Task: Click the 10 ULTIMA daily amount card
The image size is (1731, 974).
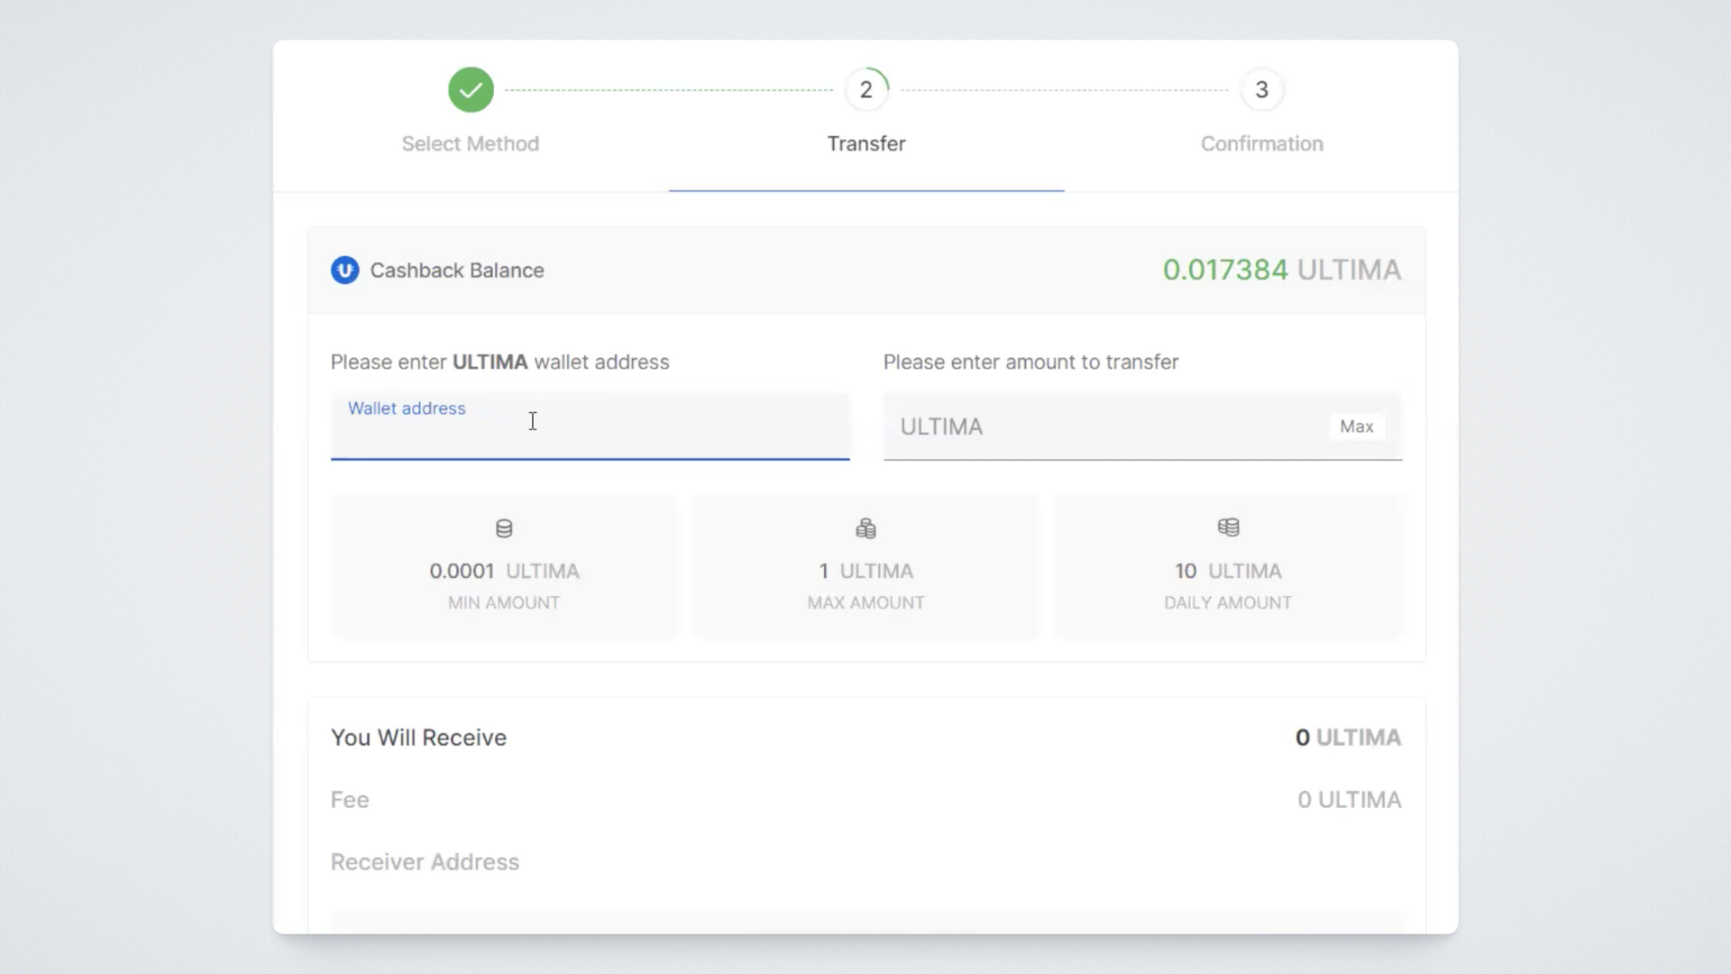Action: (x=1227, y=568)
